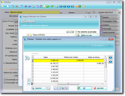This screenshot has height=96, width=125.
Task: Click the orange document icon in Clientes toolbar
Action: click(84, 6)
